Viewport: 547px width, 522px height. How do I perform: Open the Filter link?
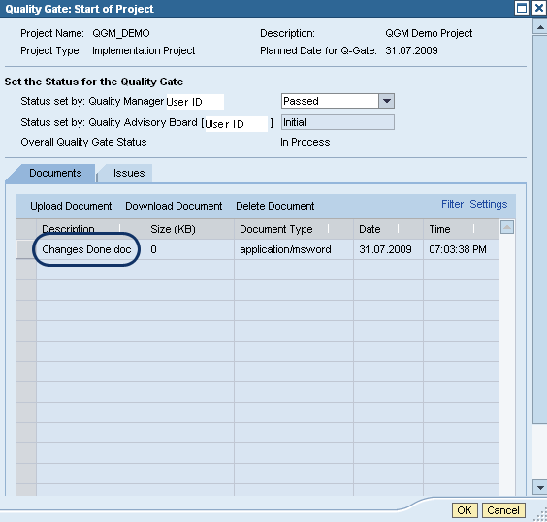pos(452,204)
